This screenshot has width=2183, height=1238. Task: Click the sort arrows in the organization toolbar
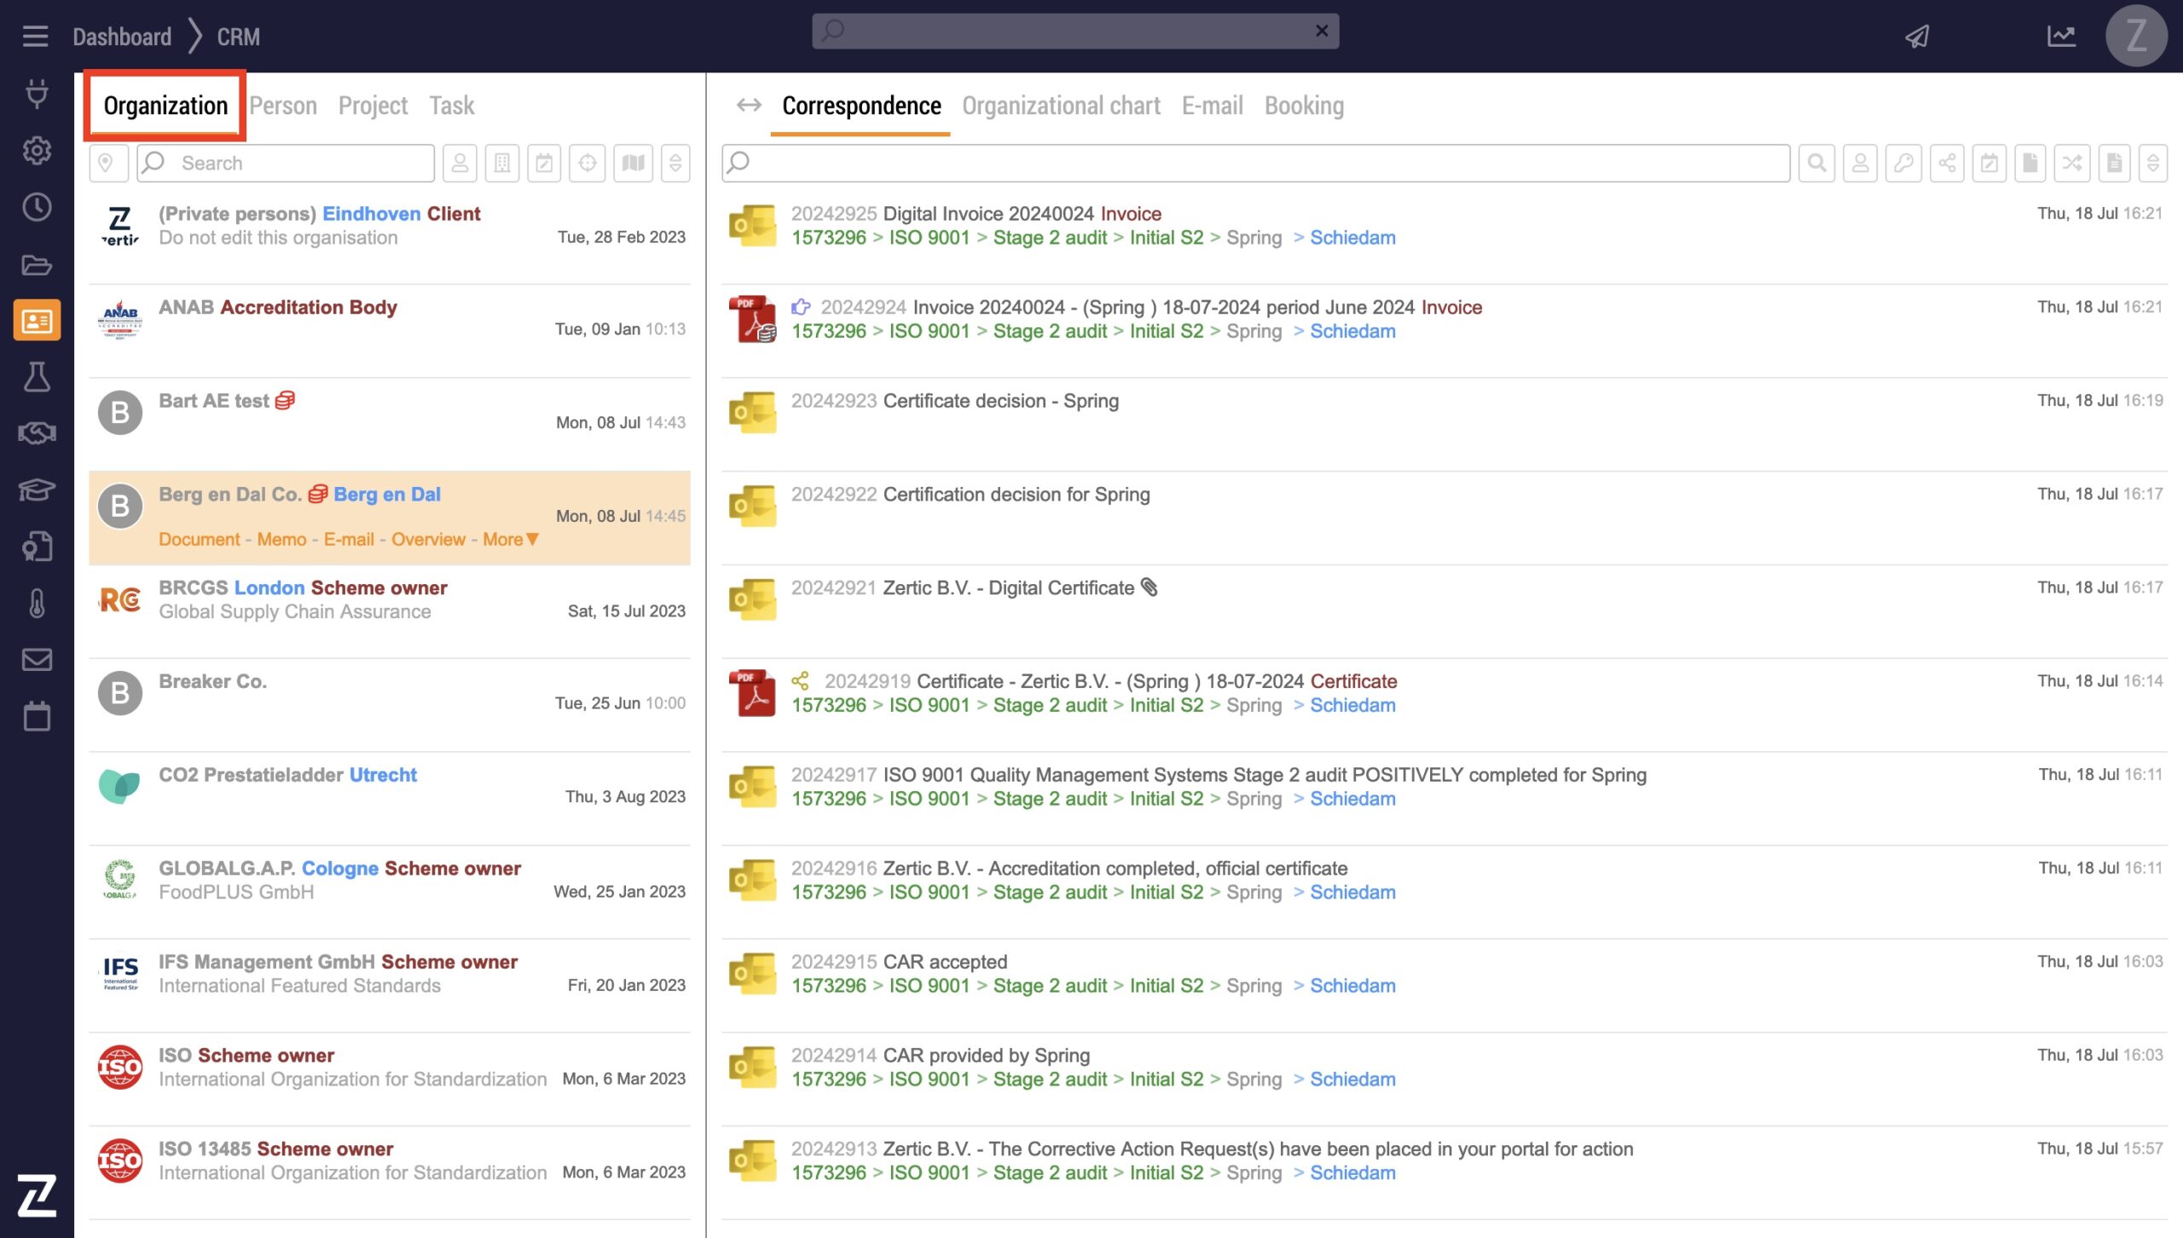675,163
